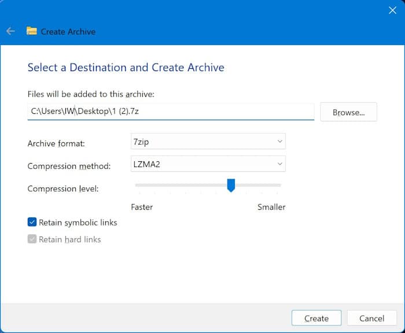Open the Browse… file picker
This screenshot has width=405, height=333.
point(348,112)
